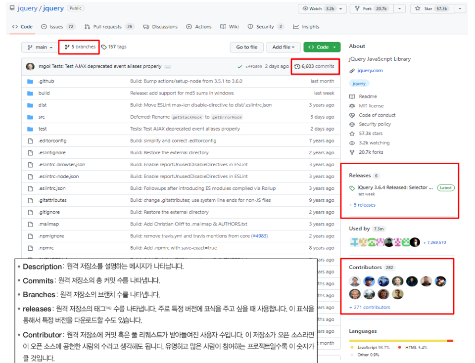The height and width of the screenshot is (363, 475).
Task: Open the Actions tab
Action: point(199,27)
